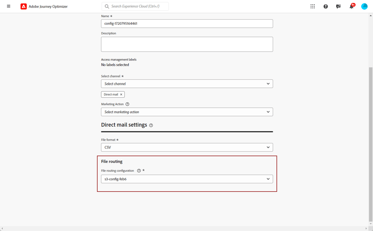Image resolution: width=373 pixels, height=231 pixels.
Task: Click File routing configuration help icon
Action: pyautogui.click(x=138, y=170)
